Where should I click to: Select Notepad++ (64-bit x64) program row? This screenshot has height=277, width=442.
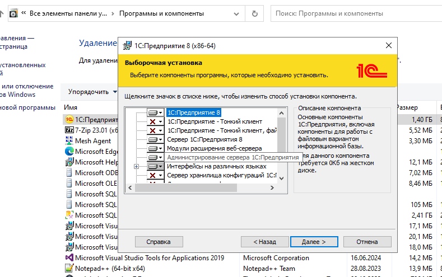tap(110, 269)
